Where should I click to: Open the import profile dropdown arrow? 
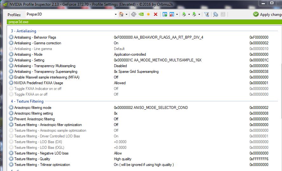(199, 14)
